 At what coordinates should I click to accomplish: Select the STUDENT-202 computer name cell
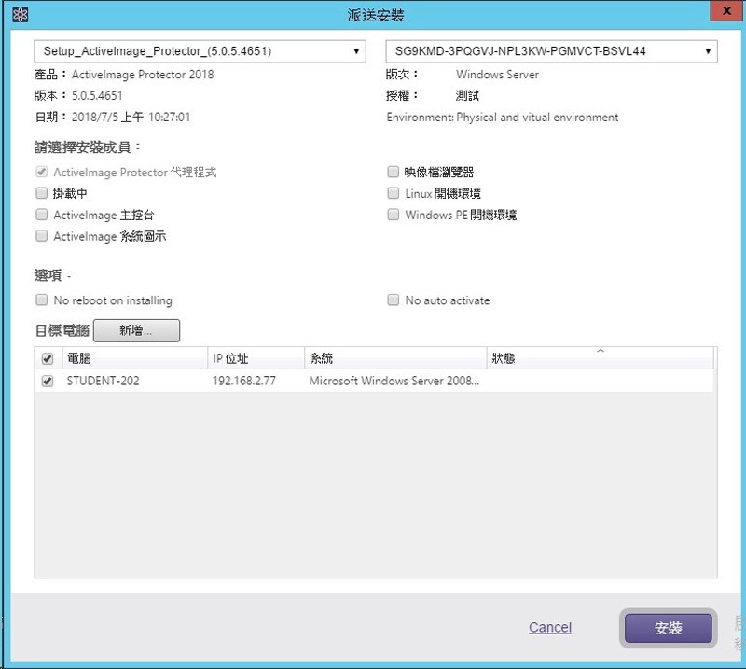[x=103, y=381]
